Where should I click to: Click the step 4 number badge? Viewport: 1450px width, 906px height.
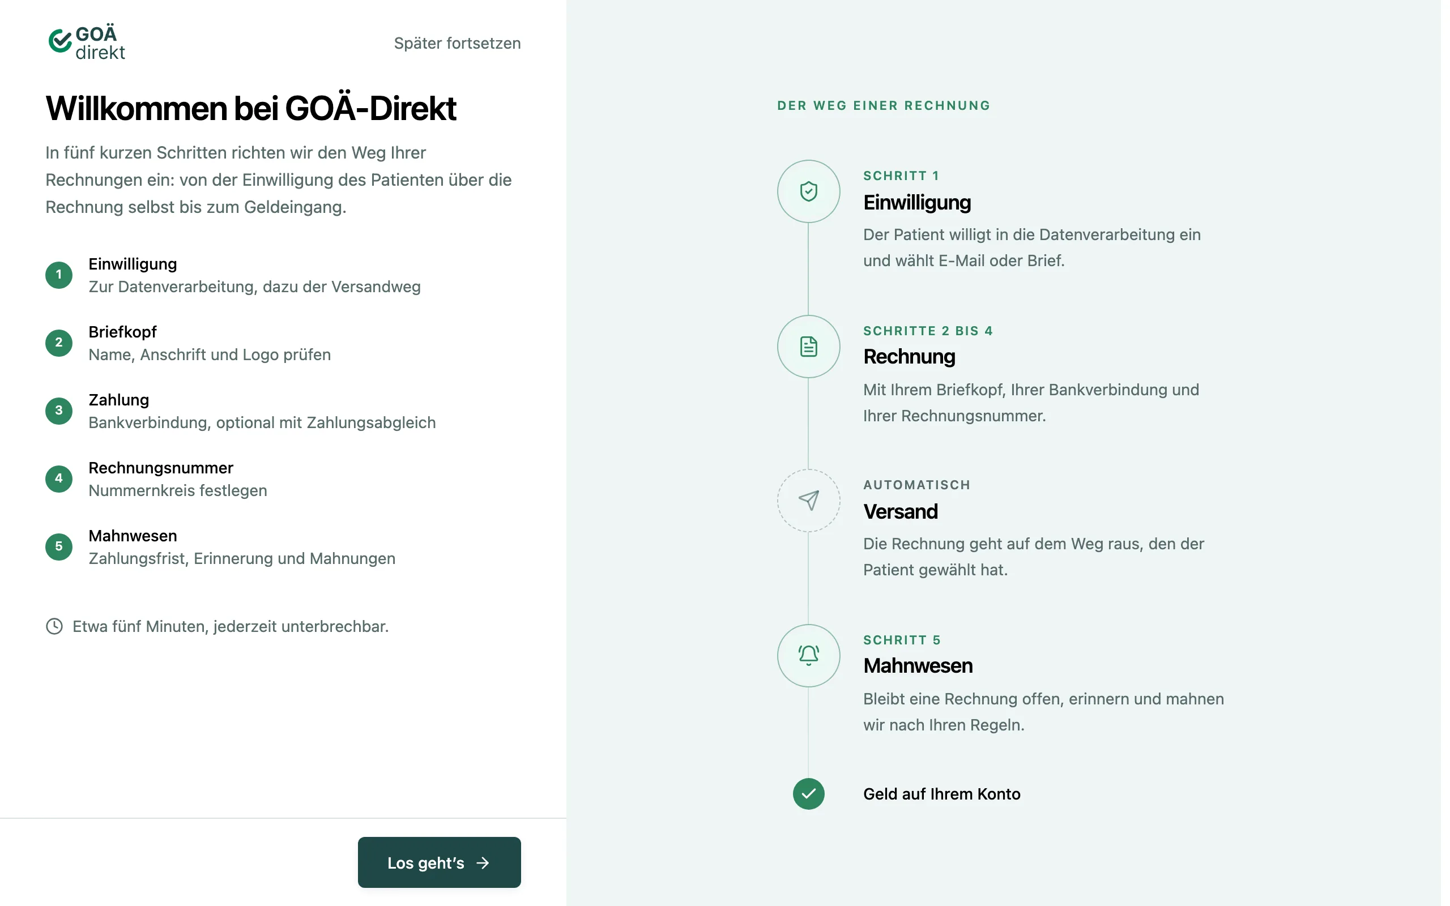click(x=59, y=479)
